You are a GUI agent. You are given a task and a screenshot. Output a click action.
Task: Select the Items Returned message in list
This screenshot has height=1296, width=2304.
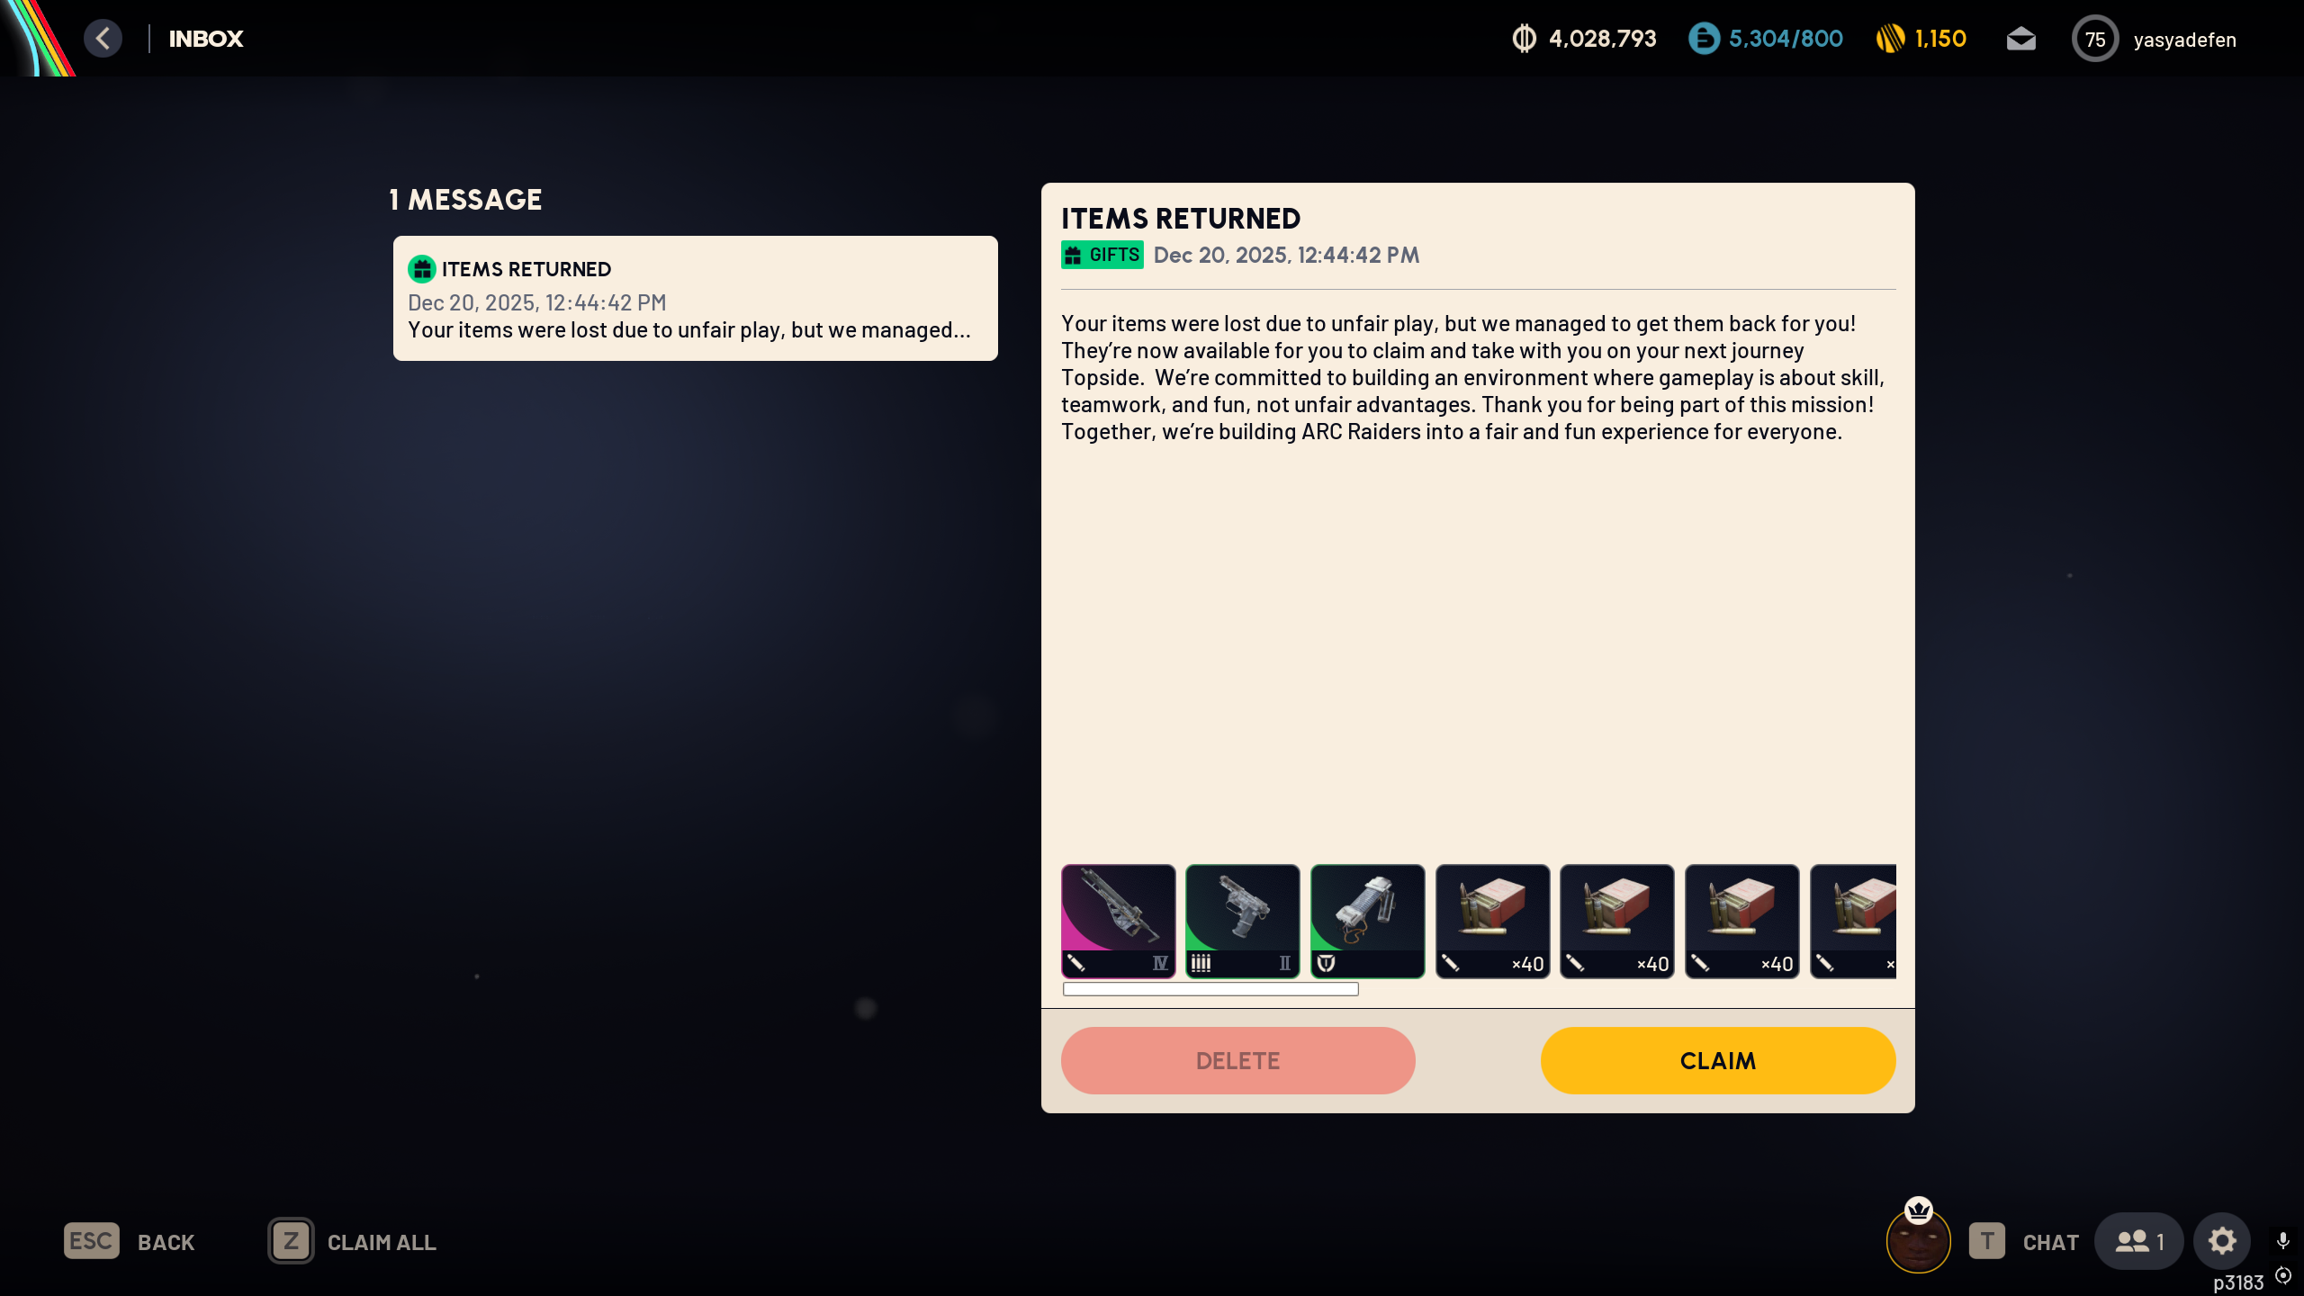coord(695,299)
